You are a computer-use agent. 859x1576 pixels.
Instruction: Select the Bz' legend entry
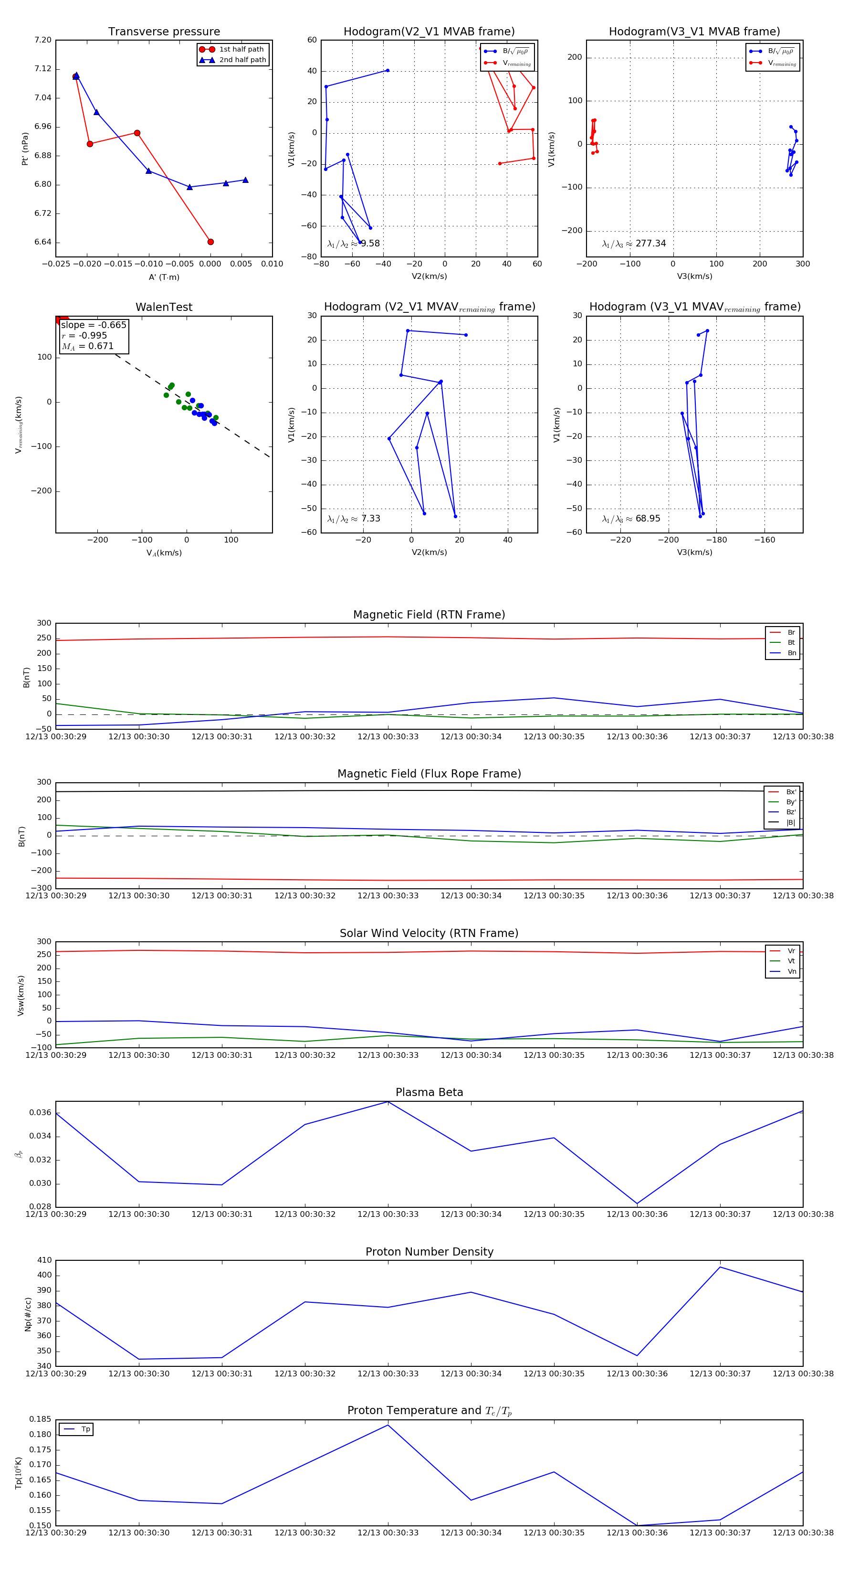tap(782, 812)
